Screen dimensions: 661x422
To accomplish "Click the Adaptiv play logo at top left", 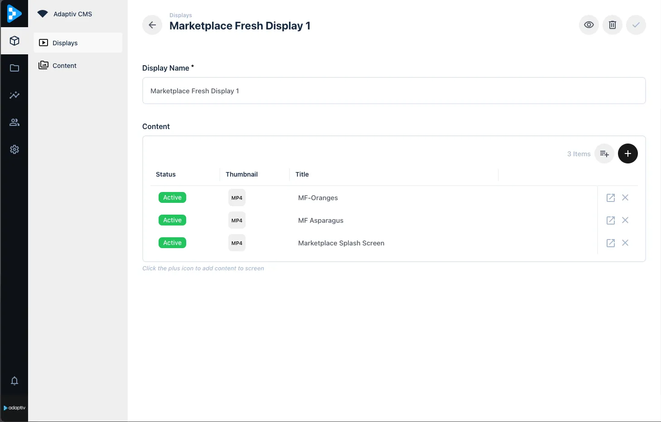I will [14, 14].
